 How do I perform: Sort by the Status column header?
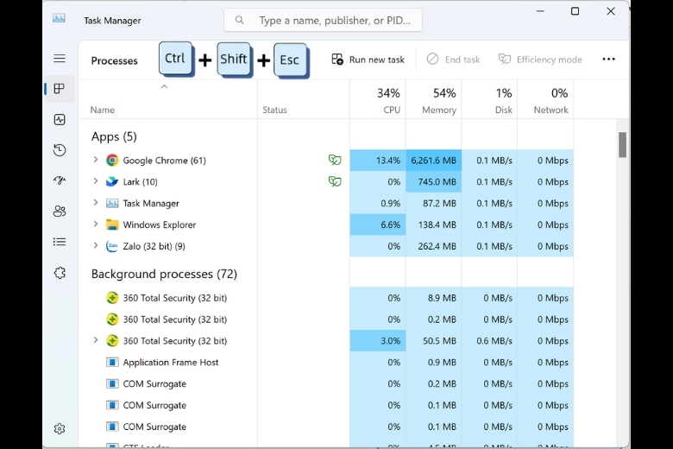(304, 100)
